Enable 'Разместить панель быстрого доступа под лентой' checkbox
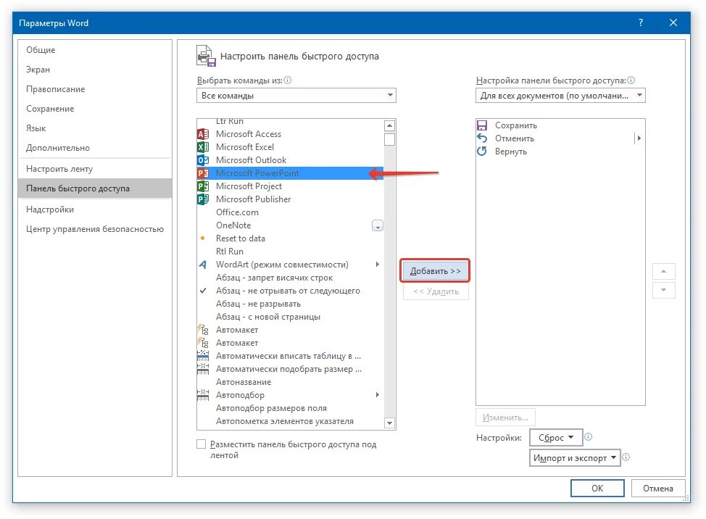The width and height of the screenshot is (706, 519). [202, 444]
